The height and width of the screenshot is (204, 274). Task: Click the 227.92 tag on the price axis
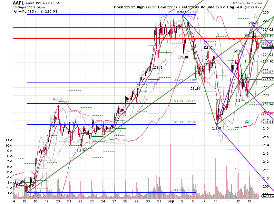tap(268, 30)
